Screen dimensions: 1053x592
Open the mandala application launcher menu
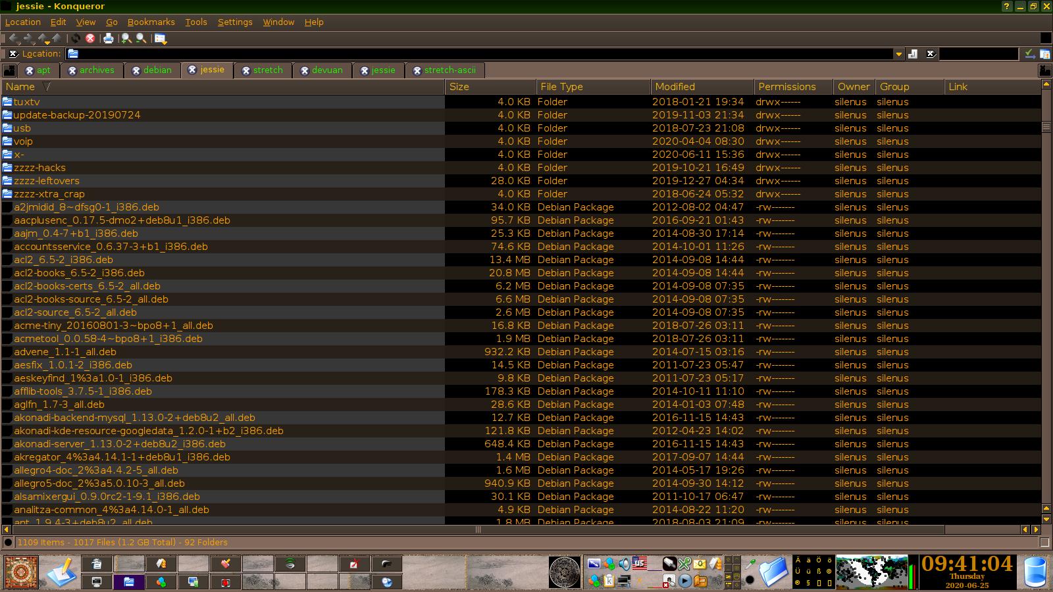21,572
